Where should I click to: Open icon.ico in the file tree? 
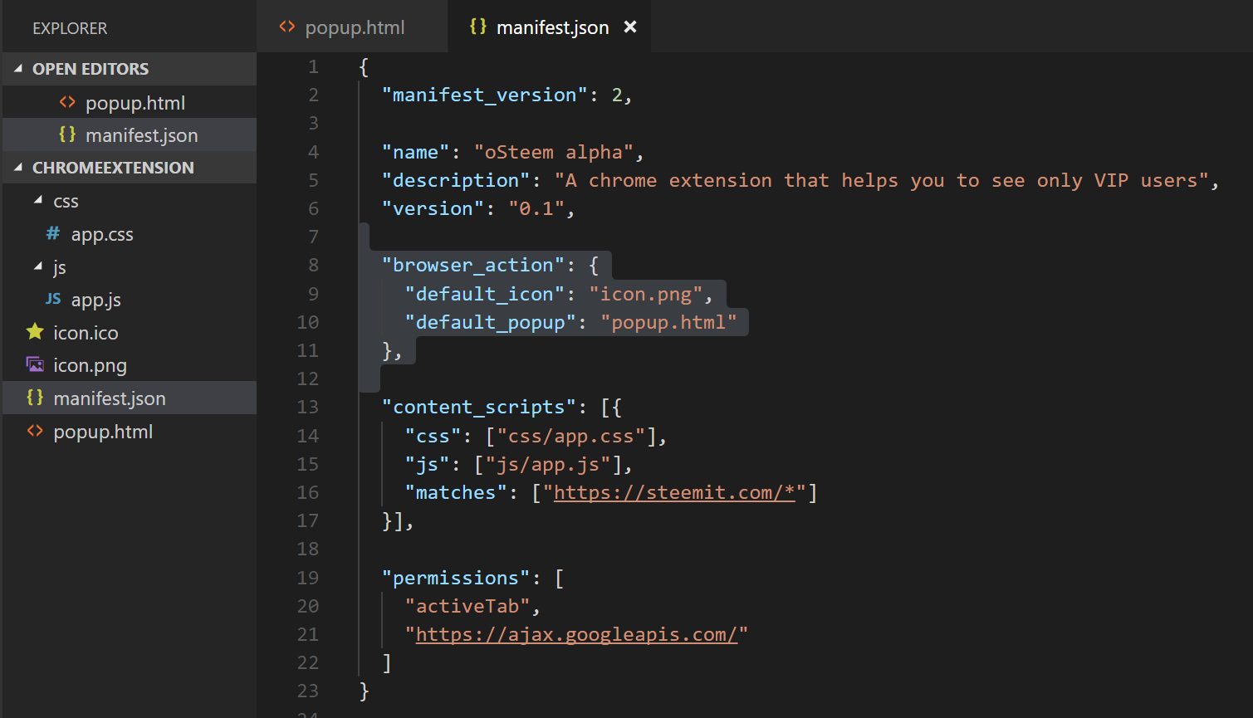[86, 333]
